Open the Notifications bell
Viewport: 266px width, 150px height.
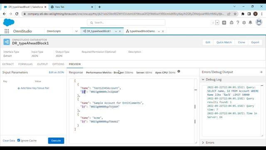tap(250, 22)
